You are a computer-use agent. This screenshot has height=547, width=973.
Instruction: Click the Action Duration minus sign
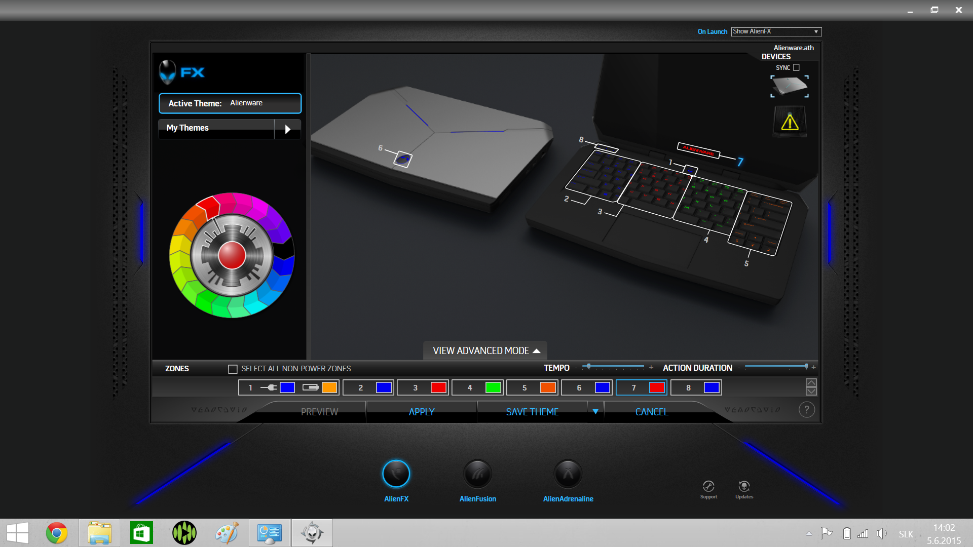point(739,368)
